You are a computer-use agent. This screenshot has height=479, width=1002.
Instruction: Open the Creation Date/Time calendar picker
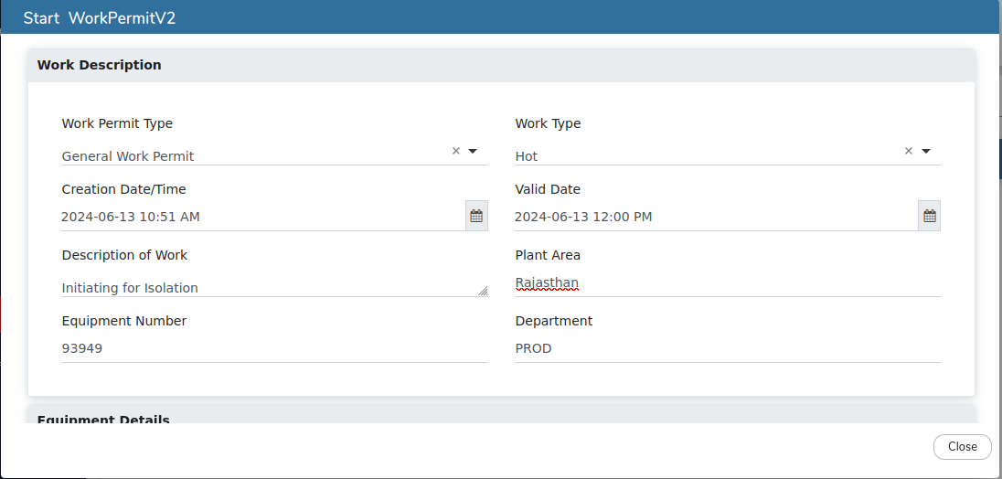(x=476, y=217)
